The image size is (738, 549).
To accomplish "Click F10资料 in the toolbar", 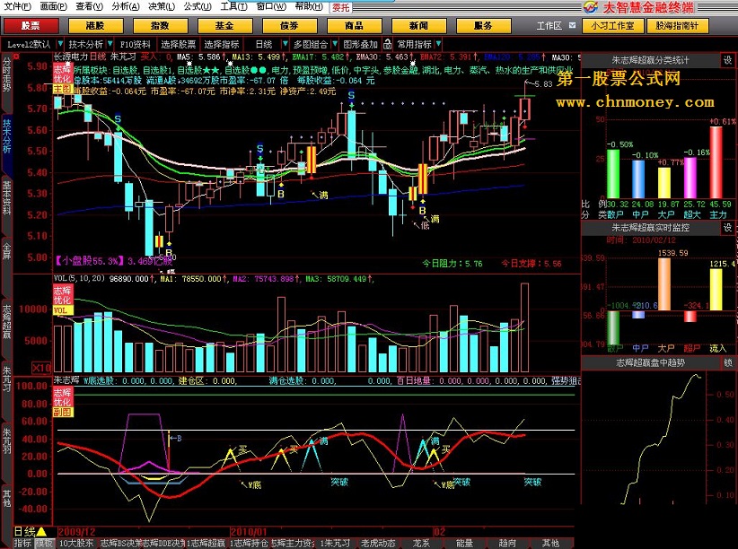I will (135, 44).
